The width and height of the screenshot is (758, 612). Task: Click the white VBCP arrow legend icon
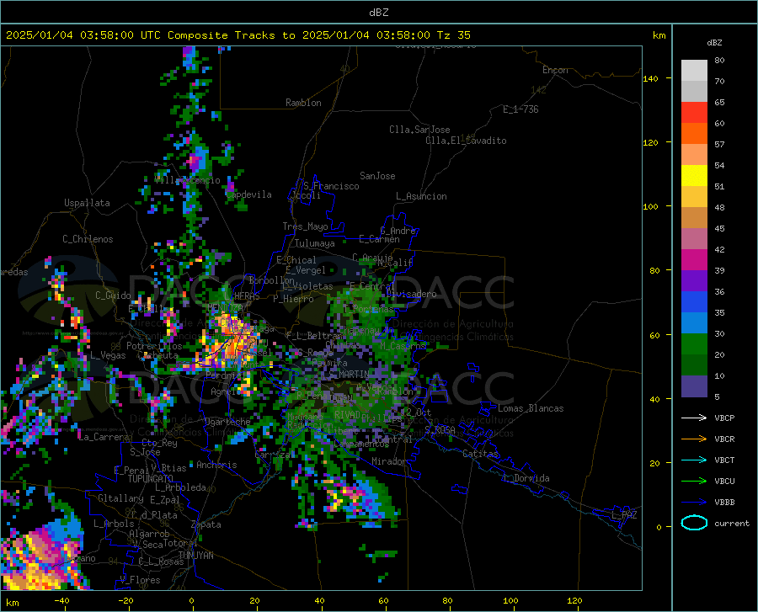coord(694,418)
